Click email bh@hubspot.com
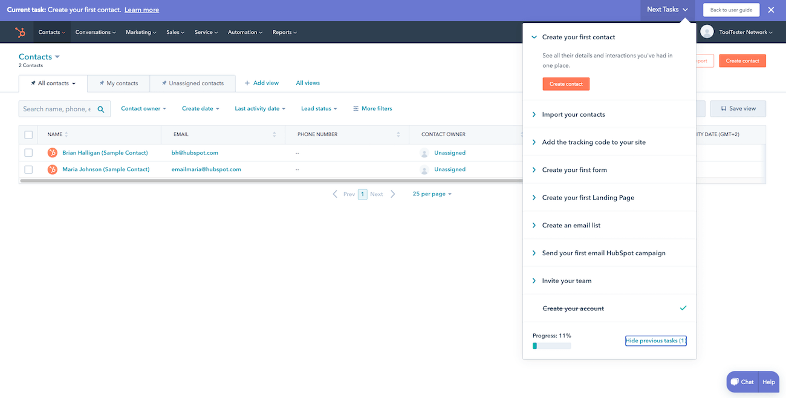 tap(195, 153)
